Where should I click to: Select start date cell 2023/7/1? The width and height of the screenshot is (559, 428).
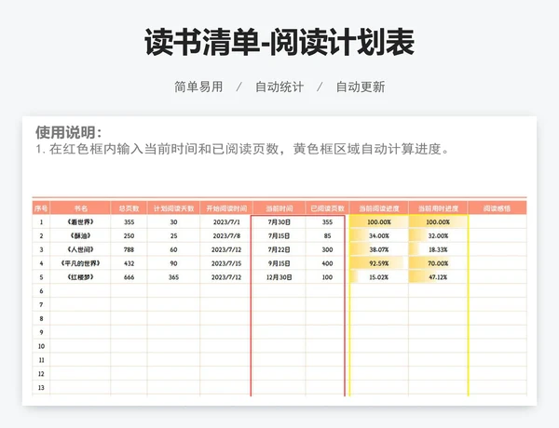[x=226, y=221]
